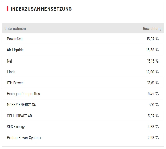166x149 pixels.
Task: Open the ITM Power company link
Action: coord(15,83)
